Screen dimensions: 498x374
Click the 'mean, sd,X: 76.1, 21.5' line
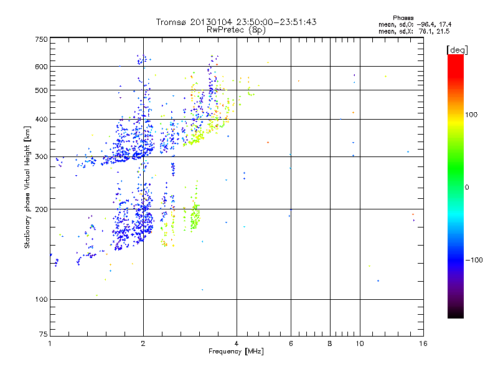click(x=414, y=31)
